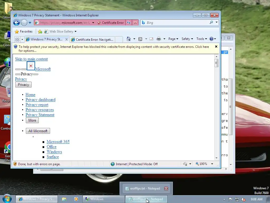
Task: Open the Help question mark menu
Action: (213, 39)
